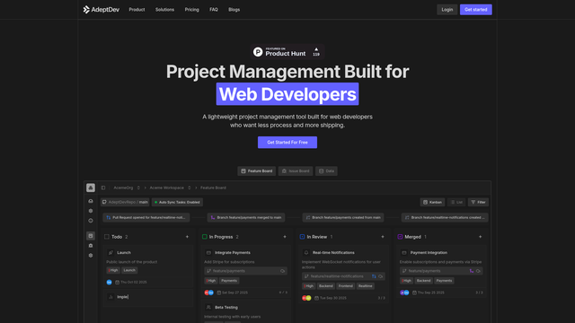The height and width of the screenshot is (323, 575).
Task: Click Get Started For Free button
Action: [x=287, y=142]
